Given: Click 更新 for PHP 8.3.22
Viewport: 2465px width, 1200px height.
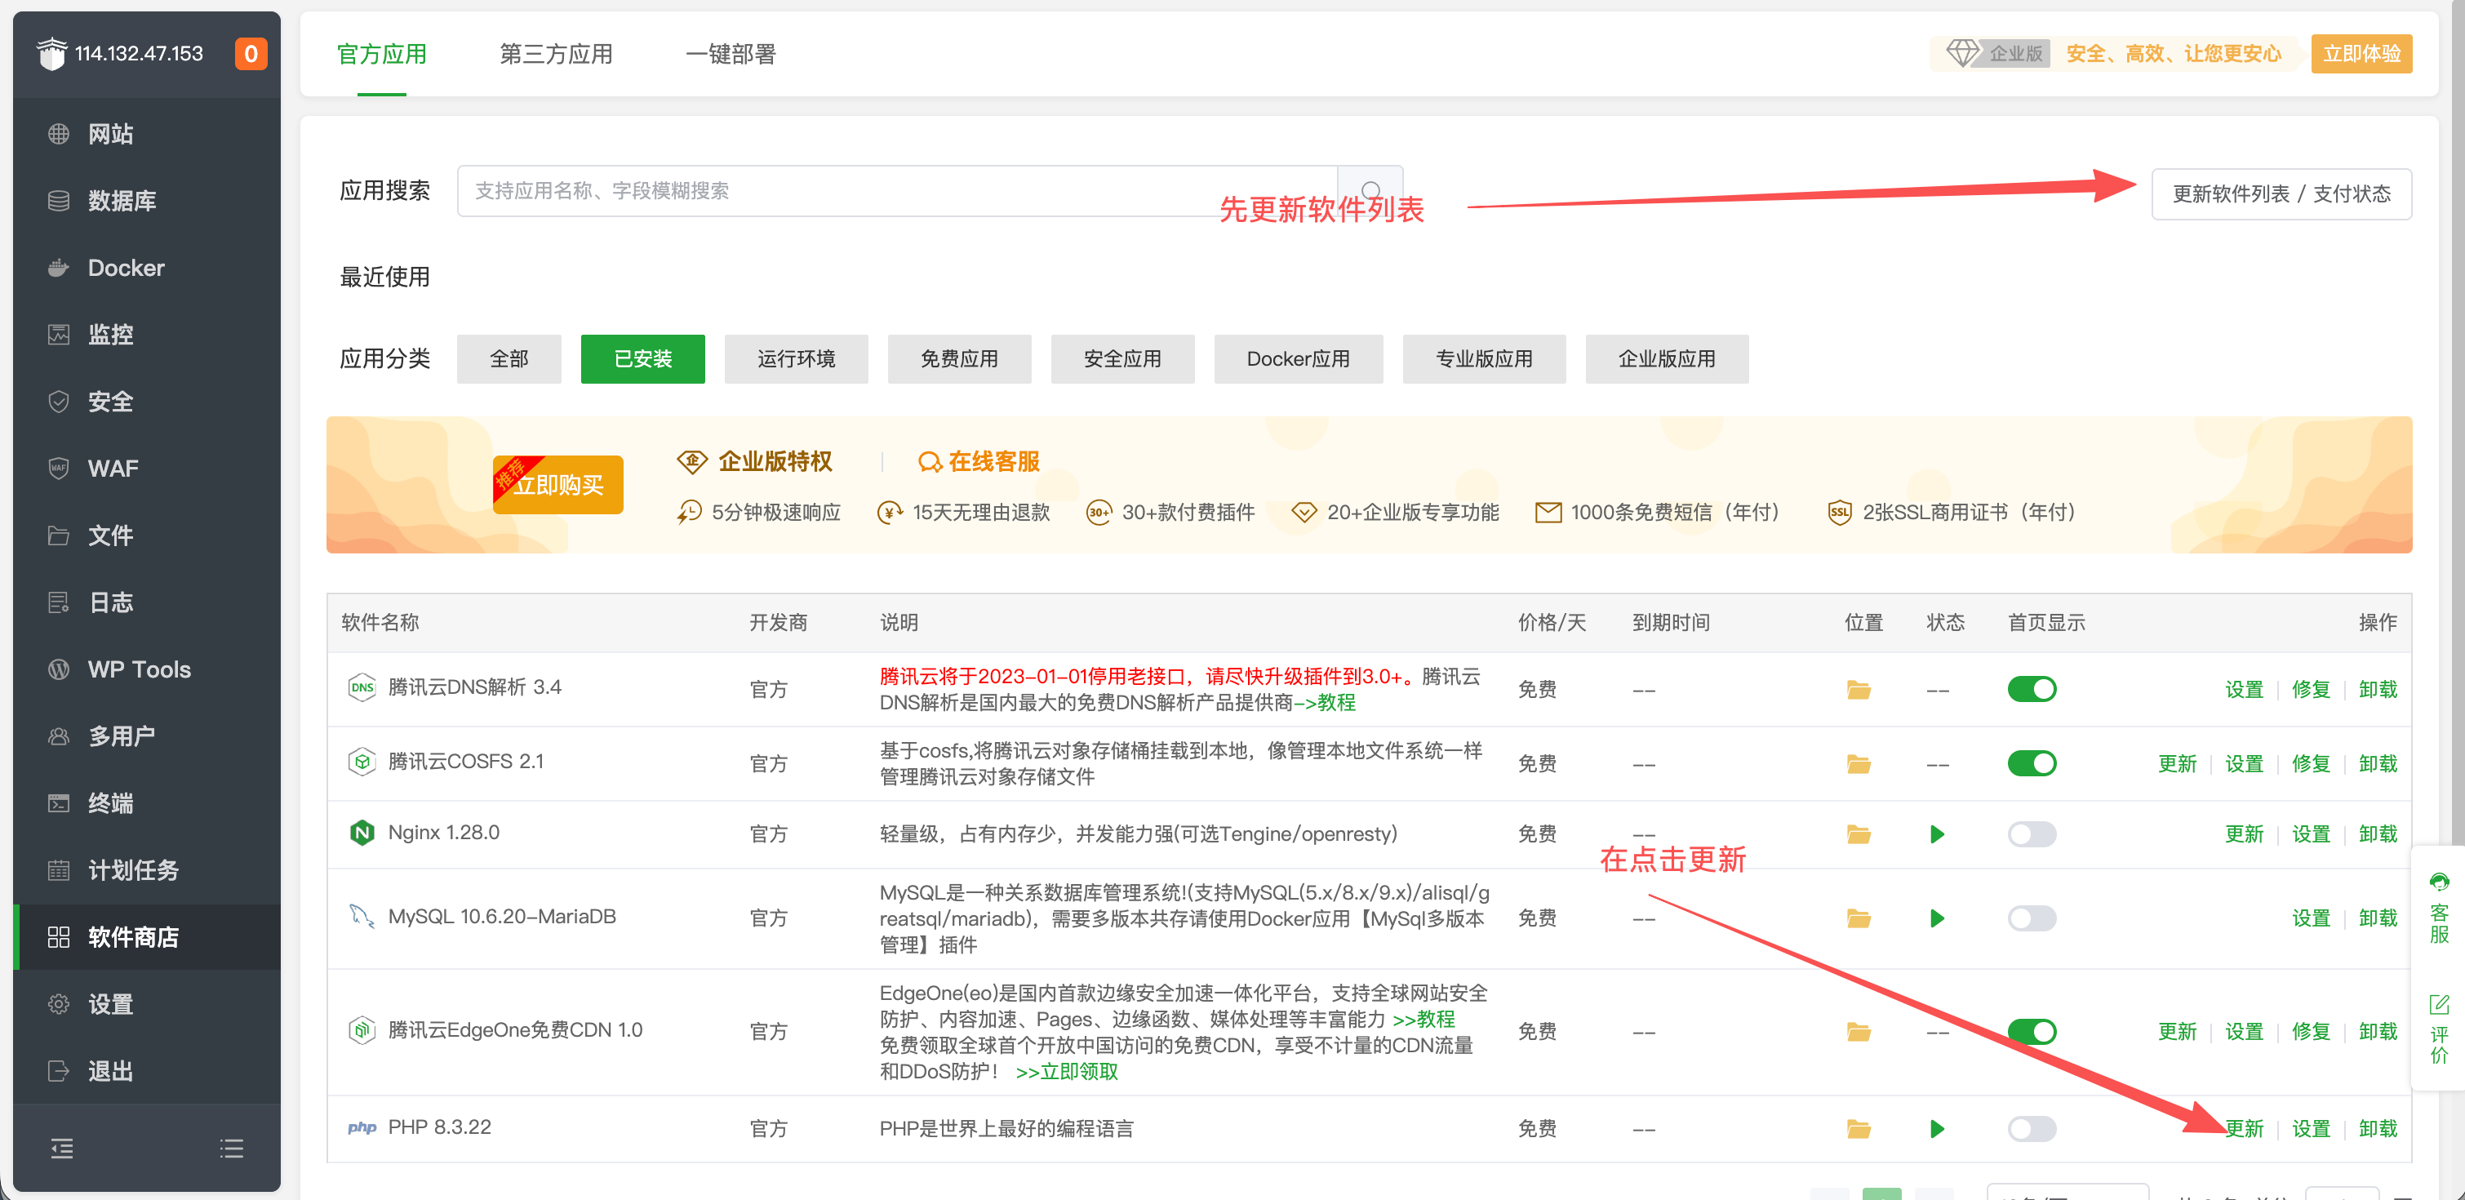Looking at the screenshot, I should coord(2244,1129).
